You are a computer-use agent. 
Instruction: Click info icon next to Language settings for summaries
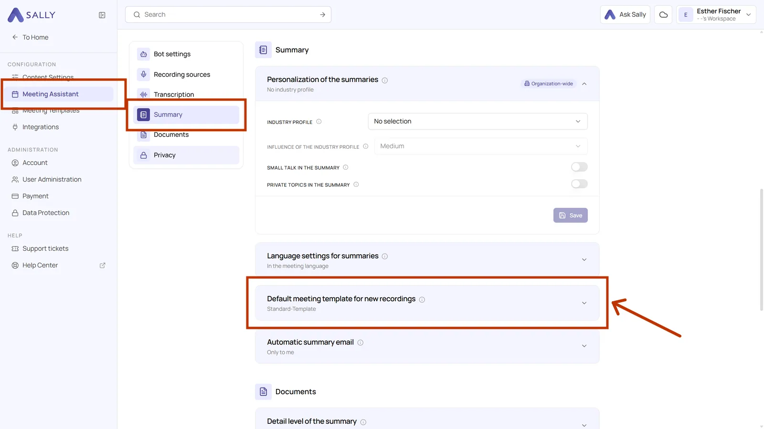point(385,256)
